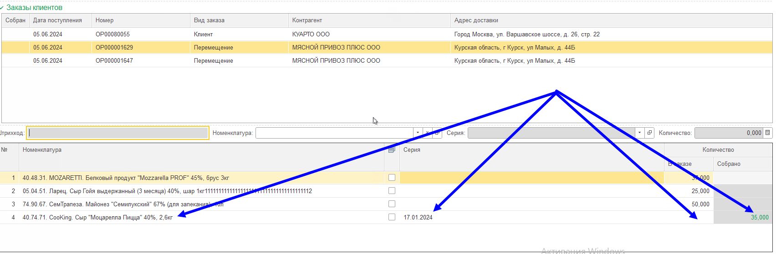Click ordered quantity 50,000 cell
This screenshot has width=776, height=254.
coord(700,204)
